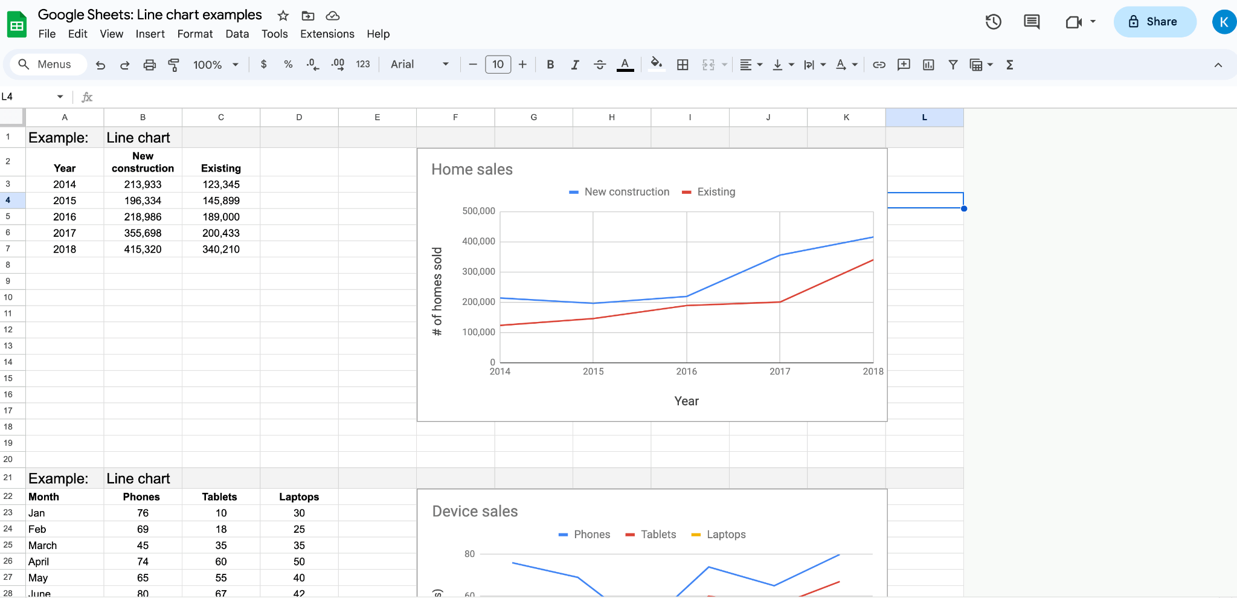The image size is (1237, 598).
Task: Create a filter
Action: point(953,64)
